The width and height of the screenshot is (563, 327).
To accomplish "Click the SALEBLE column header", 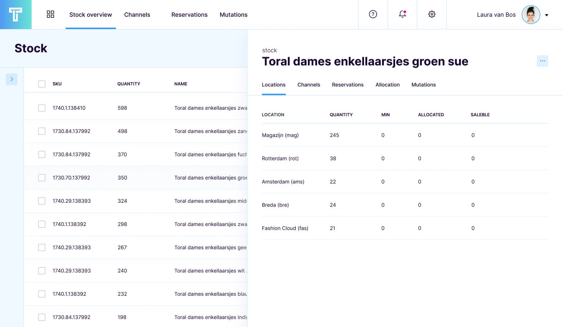I will (480, 115).
